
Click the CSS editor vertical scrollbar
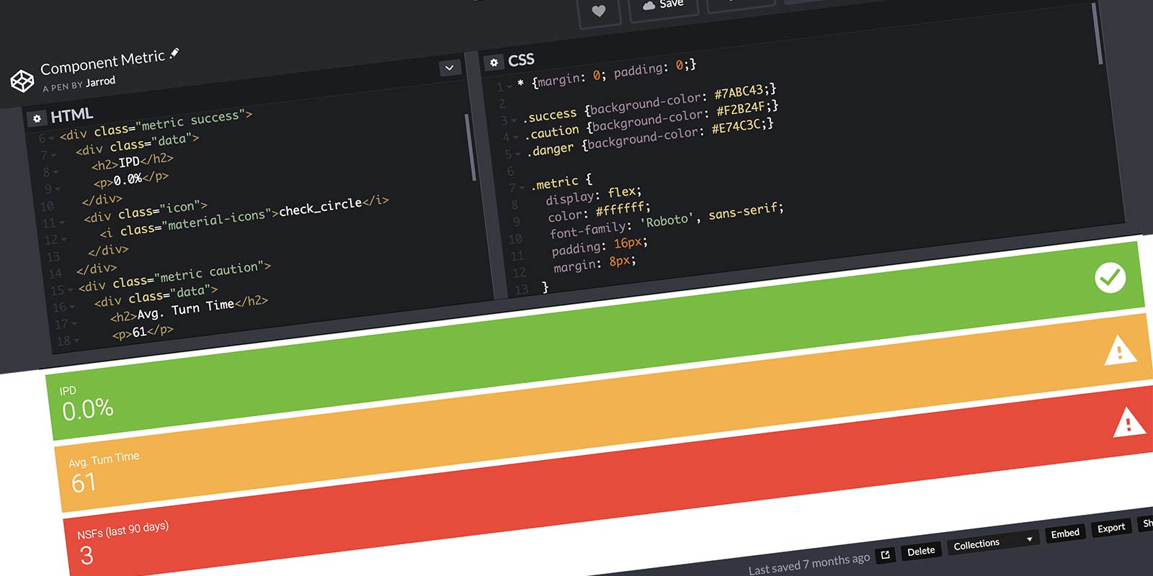pyautogui.click(x=1097, y=34)
